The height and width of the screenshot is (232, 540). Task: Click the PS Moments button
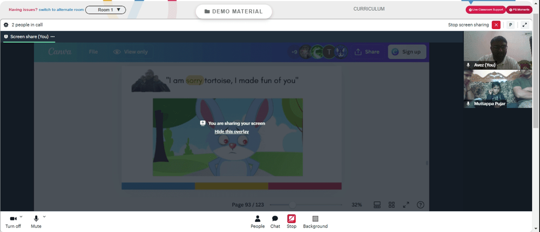tap(519, 10)
